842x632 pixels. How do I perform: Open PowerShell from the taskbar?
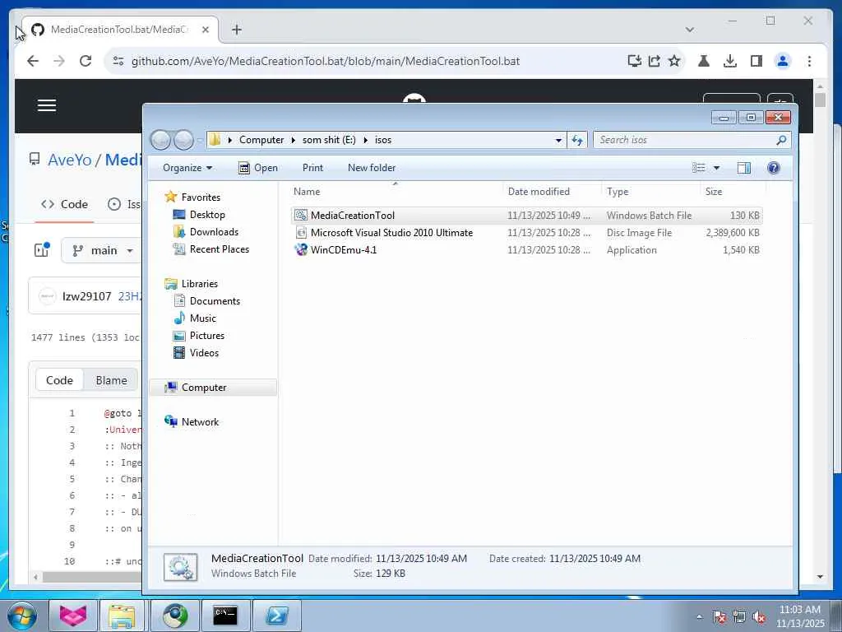(276, 616)
